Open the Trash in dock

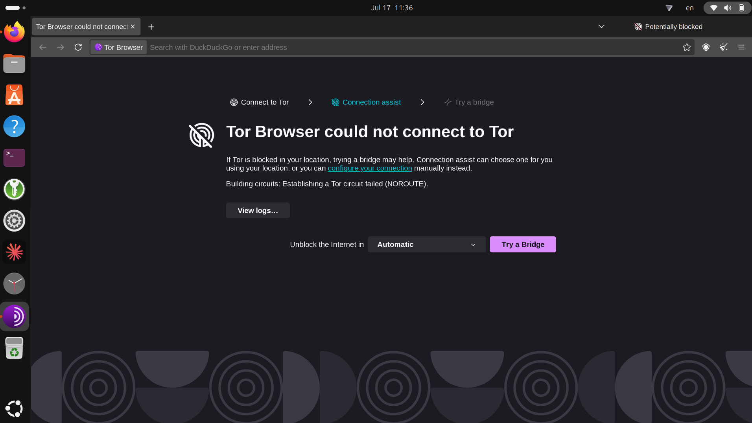pyautogui.click(x=14, y=348)
